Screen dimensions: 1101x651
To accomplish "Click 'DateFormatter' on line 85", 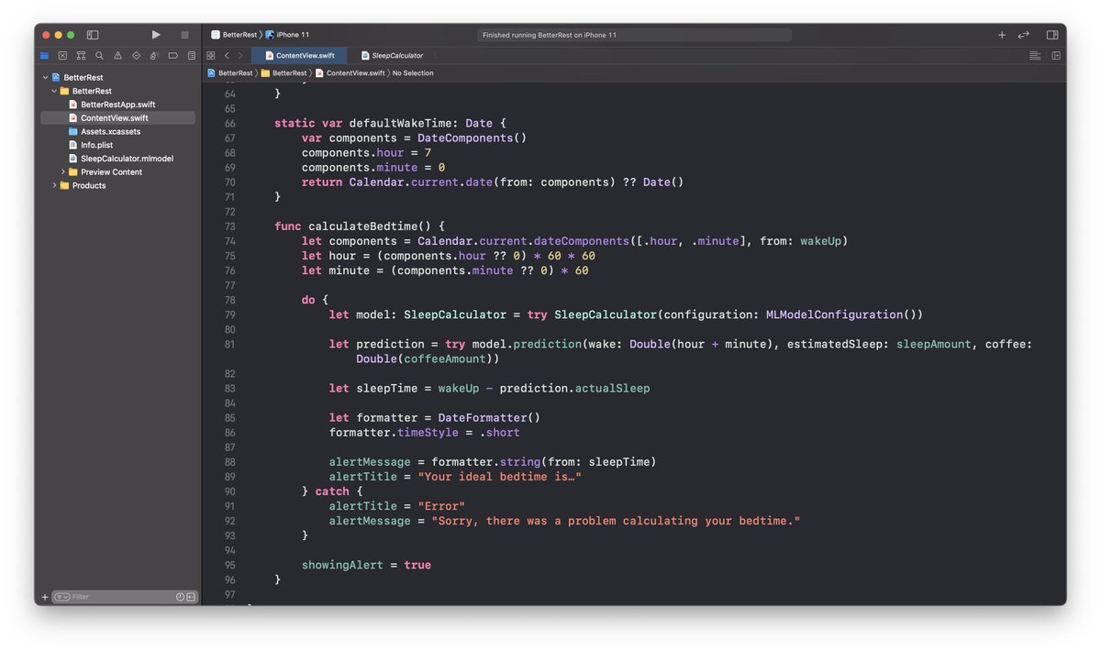I will click(x=482, y=417).
